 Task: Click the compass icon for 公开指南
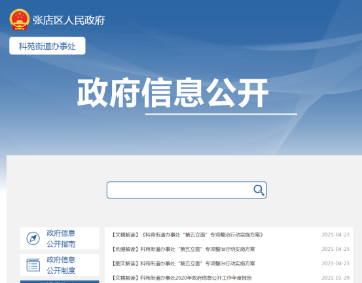[x=33, y=238]
